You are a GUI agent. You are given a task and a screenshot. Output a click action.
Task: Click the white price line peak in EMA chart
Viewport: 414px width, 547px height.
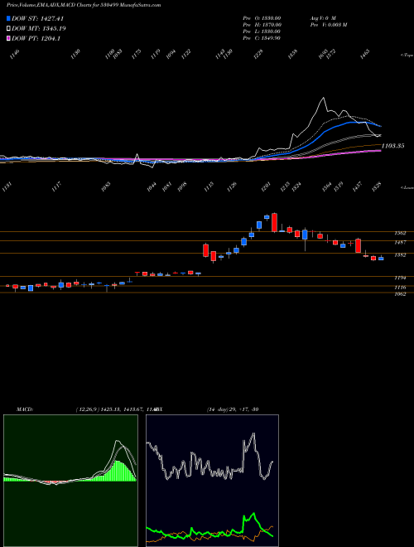324,98
